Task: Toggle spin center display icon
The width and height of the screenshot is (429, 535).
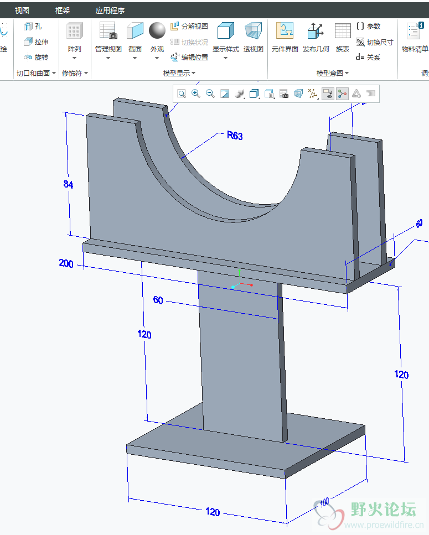Action: pyautogui.click(x=343, y=94)
